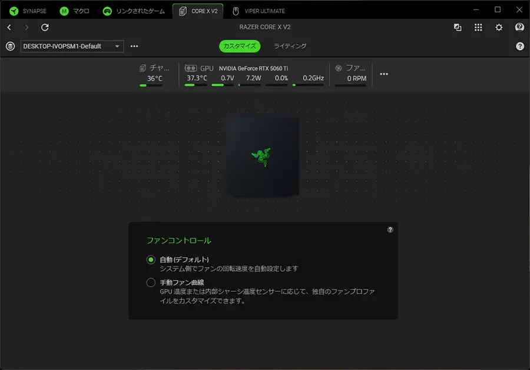This screenshot has height=370, width=530.
Task: Open the リンクされたゲーム tab
Action: pyautogui.click(x=135, y=11)
